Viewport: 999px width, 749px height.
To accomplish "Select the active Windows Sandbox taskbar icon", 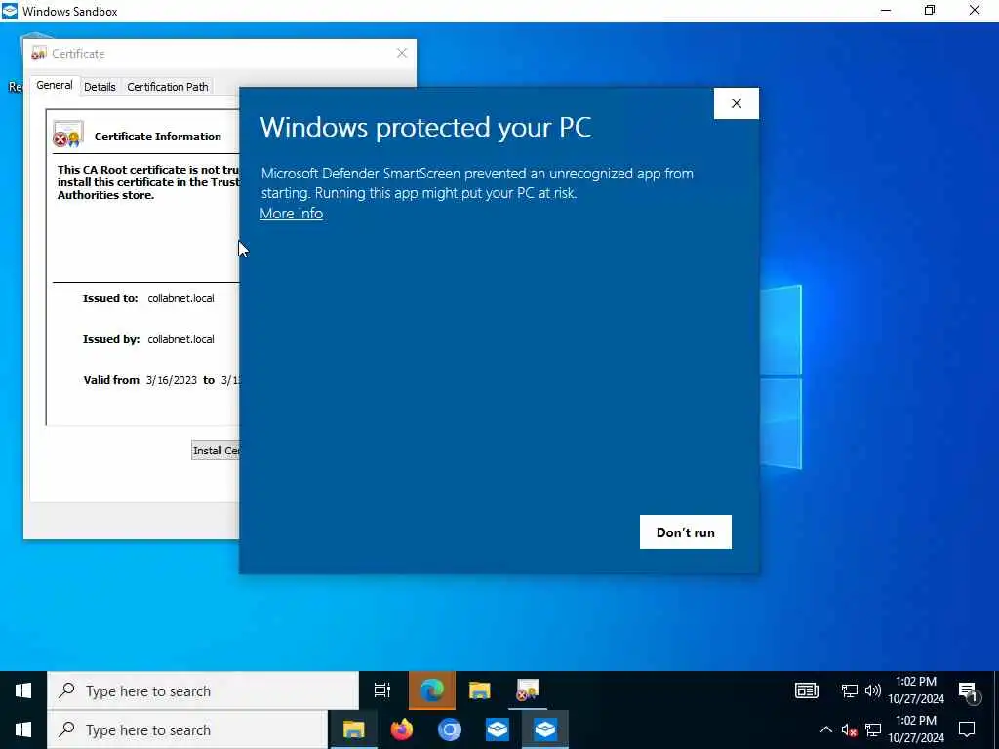I will pos(544,729).
